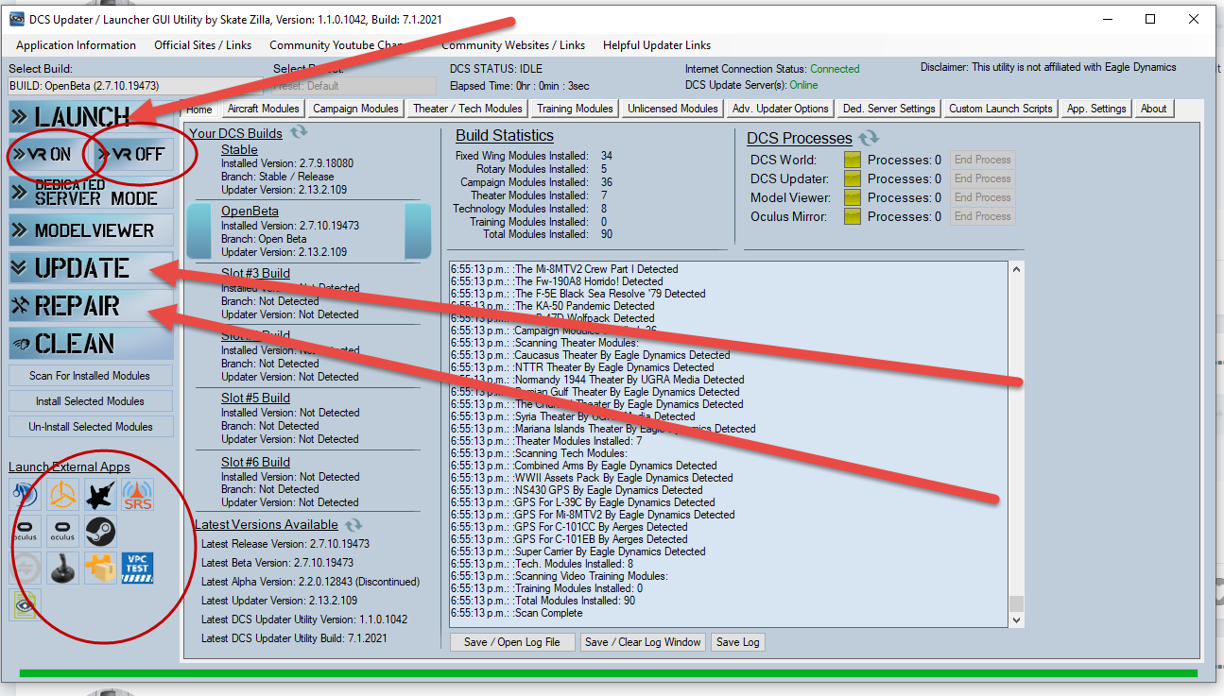Select Slot #6 Build
This screenshot has height=696, width=1224.
click(x=255, y=462)
